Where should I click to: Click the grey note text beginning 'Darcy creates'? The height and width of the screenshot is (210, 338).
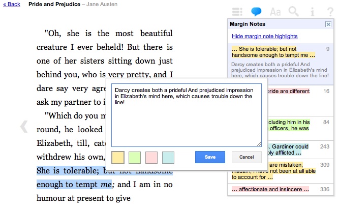point(280,70)
